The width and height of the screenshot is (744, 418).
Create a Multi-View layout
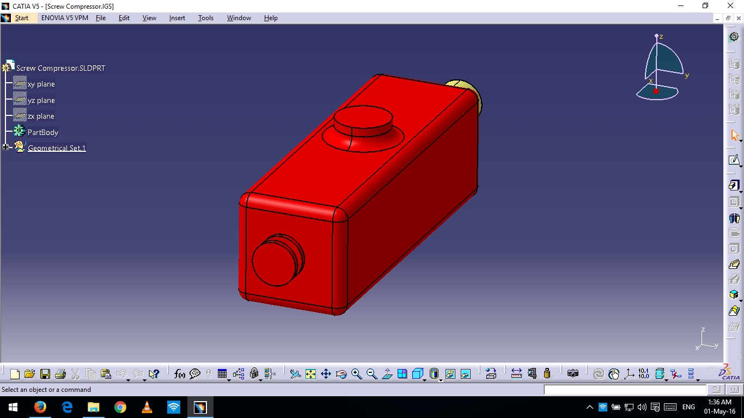click(403, 374)
